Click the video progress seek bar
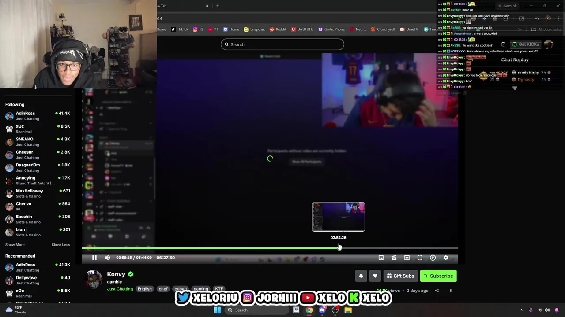This screenshot has width=565, height=317. coord(270,248)
